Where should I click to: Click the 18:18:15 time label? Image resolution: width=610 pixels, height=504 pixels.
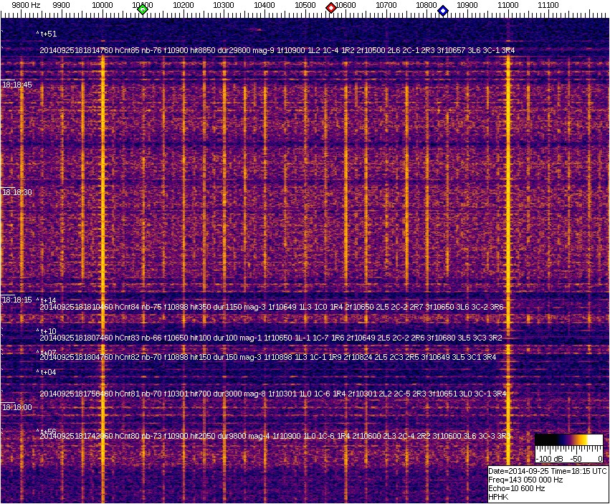tap(17, 300)
